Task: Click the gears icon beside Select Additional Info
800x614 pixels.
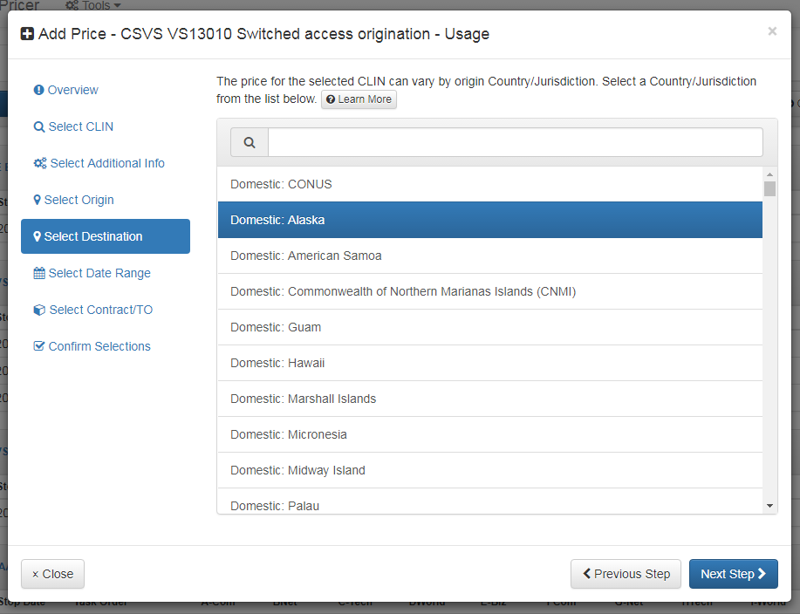Action: point(38,163)
